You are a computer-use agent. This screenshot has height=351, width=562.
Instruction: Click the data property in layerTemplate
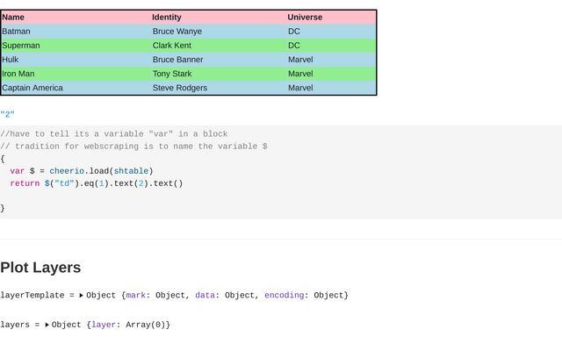coord(205,296)
